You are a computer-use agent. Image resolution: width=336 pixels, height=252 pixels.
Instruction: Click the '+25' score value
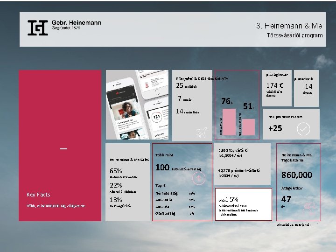click(x=275, y=128)
